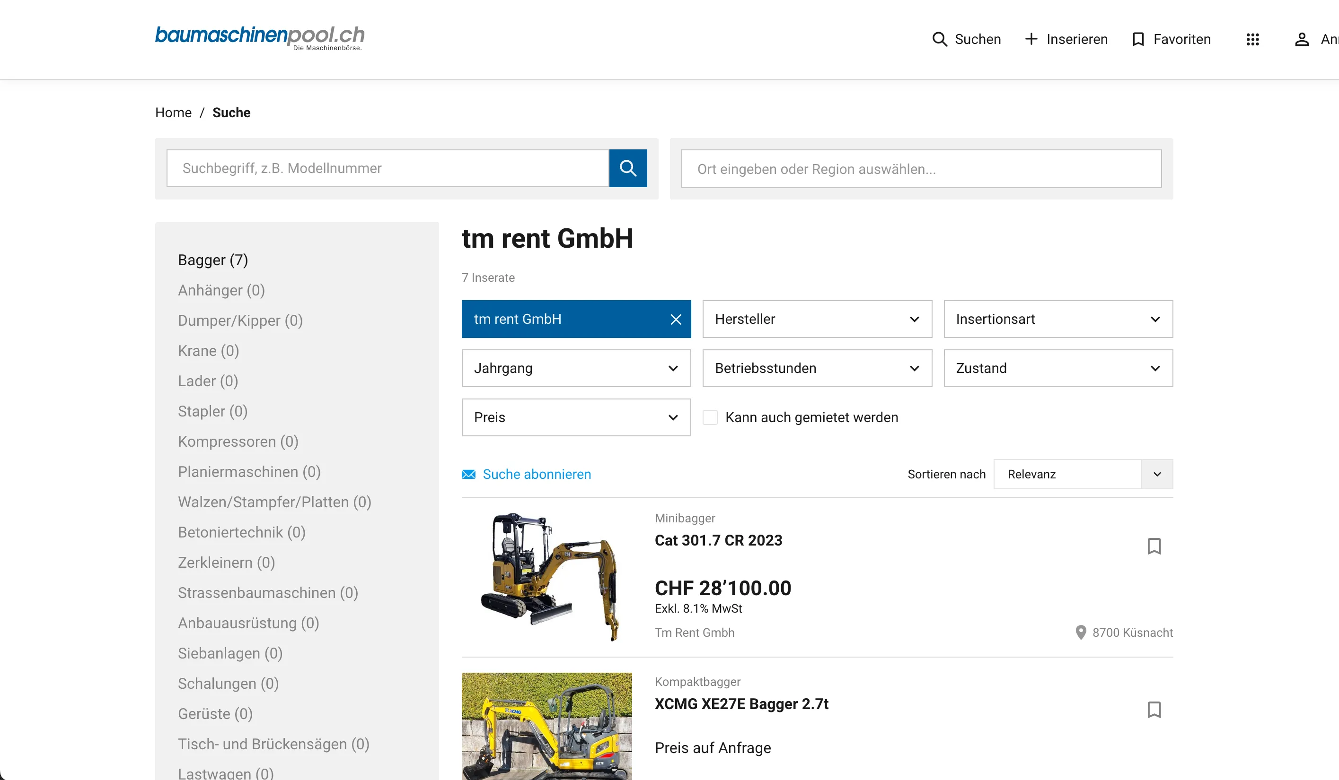
Task: Select Schalungen (0) category
Action: [229, 684]
